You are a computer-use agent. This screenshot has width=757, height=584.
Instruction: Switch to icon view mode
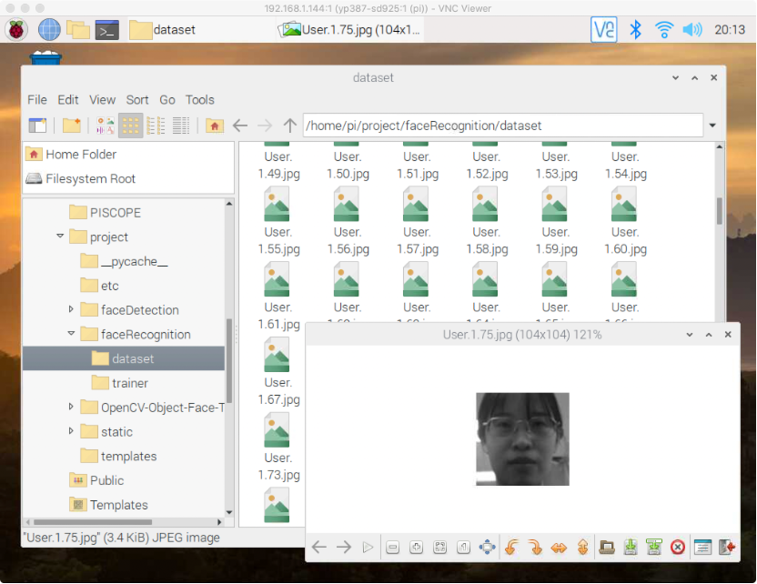131,126
